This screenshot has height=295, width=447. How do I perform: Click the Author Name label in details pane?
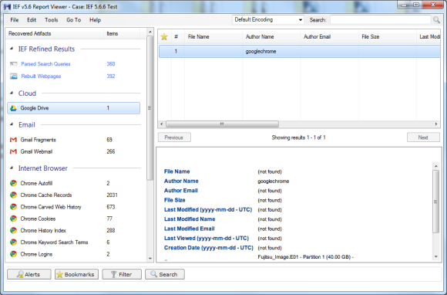click(x=181, y=181)
